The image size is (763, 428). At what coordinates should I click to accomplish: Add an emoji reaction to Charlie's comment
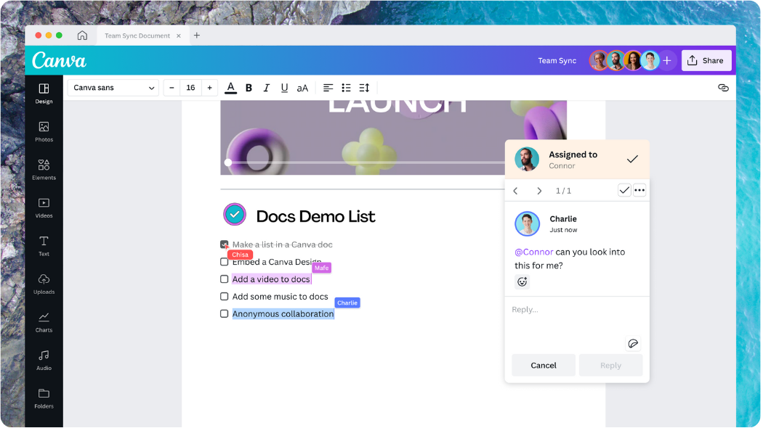[522, 281]
